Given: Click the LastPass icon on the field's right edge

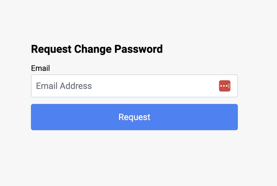Looking at the screenshot, I should point(224,86).
